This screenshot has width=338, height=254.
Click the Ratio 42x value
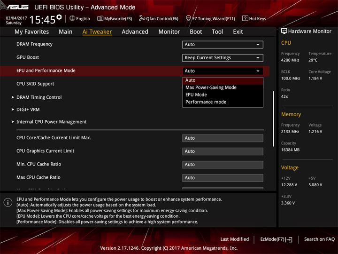pyautogui.click(x=284, y=96)
